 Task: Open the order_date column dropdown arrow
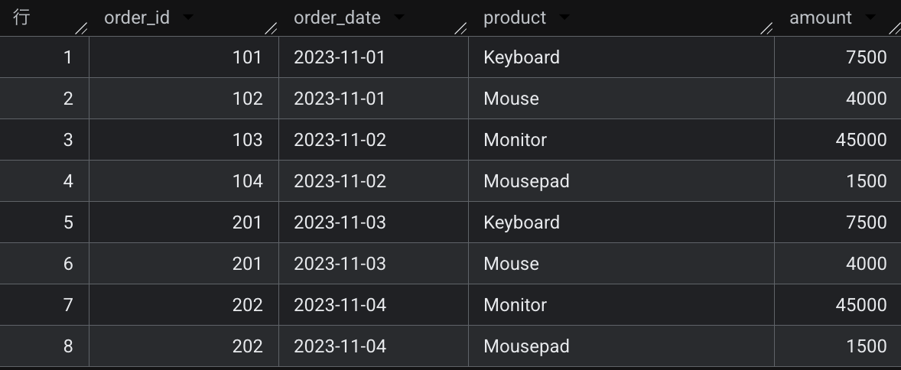398,18
